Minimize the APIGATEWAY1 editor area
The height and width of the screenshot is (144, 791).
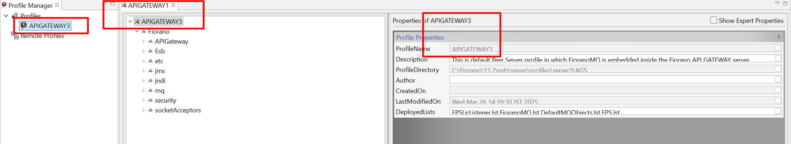pyautogui.click(x=777, y=3)
